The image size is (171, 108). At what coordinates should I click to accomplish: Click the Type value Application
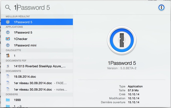[x=135, y=86]
